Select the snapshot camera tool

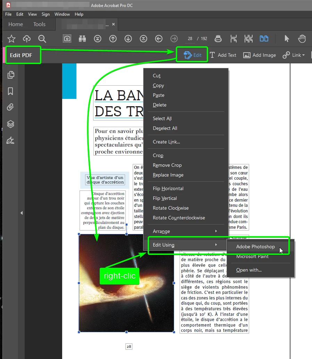click(x=67, y=39)
